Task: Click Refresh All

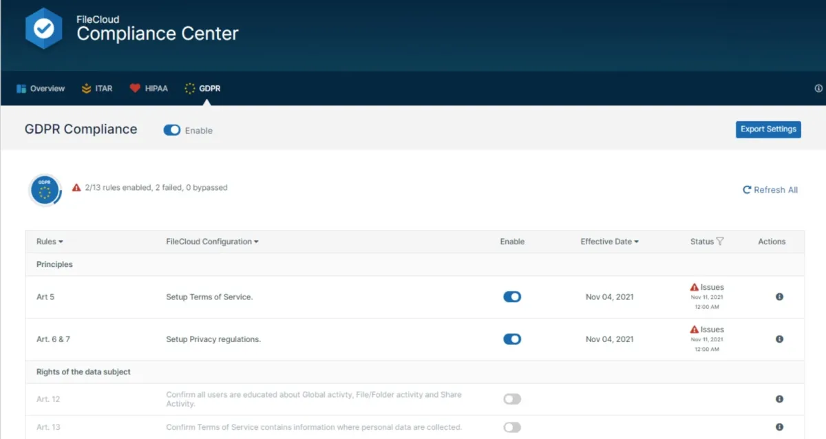Action: pyautogui.click(x=770, y=190)
